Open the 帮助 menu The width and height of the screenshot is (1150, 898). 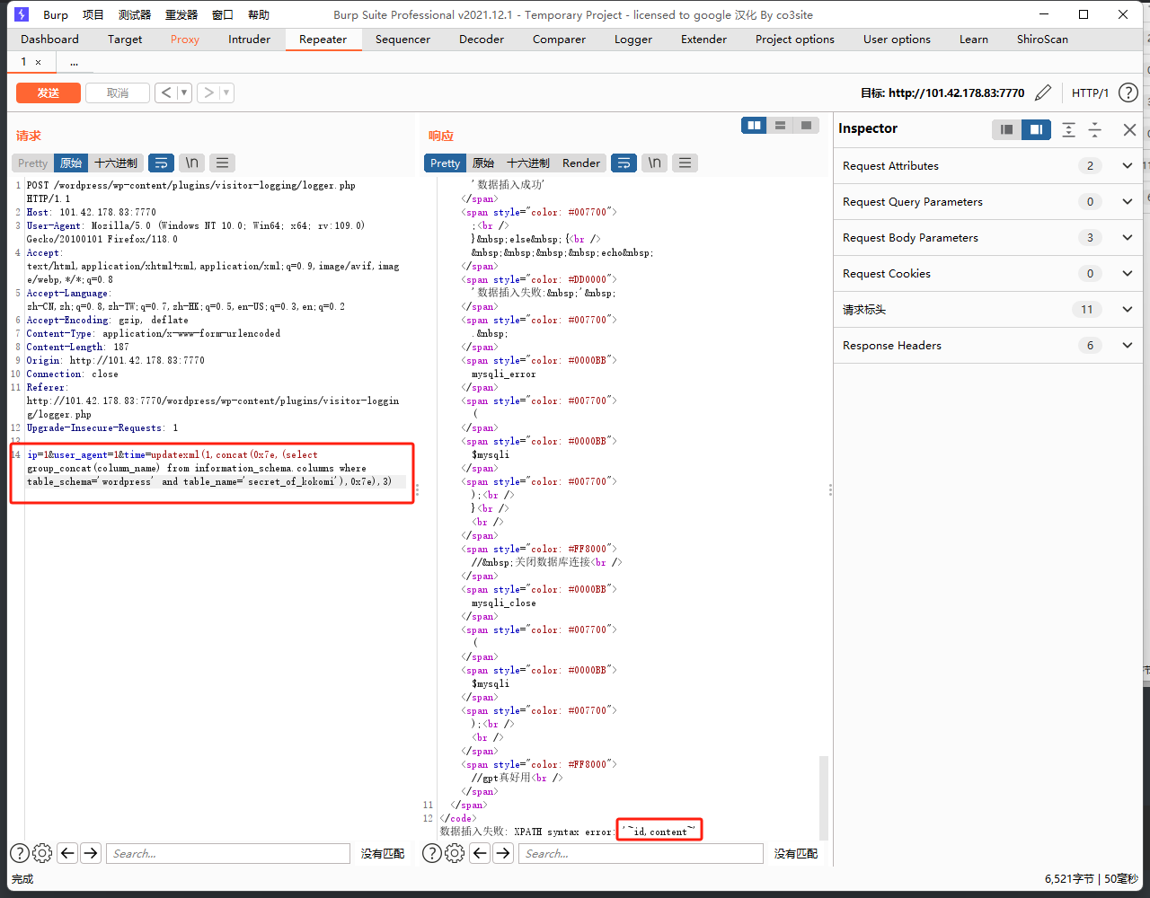[x=258, y=14]
